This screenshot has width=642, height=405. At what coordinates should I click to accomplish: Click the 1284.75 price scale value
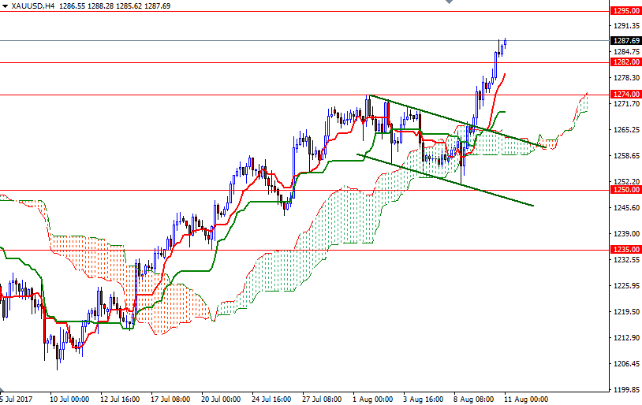tap(626, 51)
